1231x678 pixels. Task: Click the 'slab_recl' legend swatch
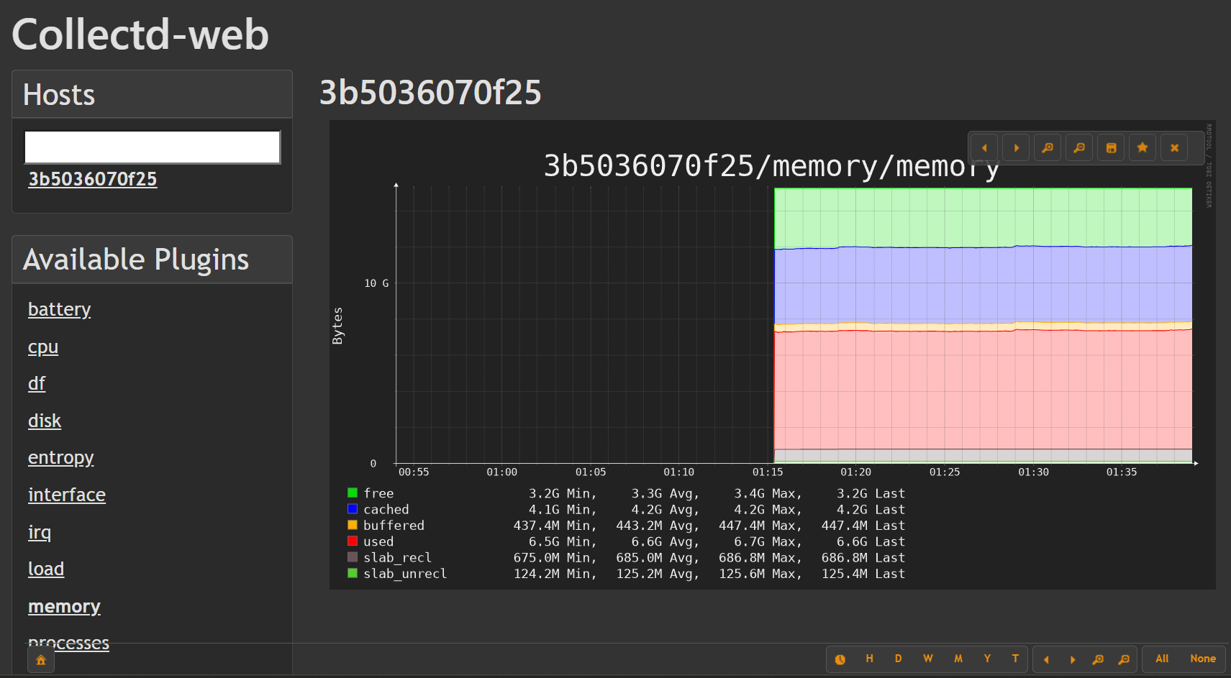click(x=353, y=557)
